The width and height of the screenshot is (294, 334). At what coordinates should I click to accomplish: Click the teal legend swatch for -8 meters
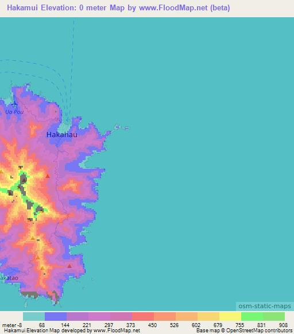point(34,316)
